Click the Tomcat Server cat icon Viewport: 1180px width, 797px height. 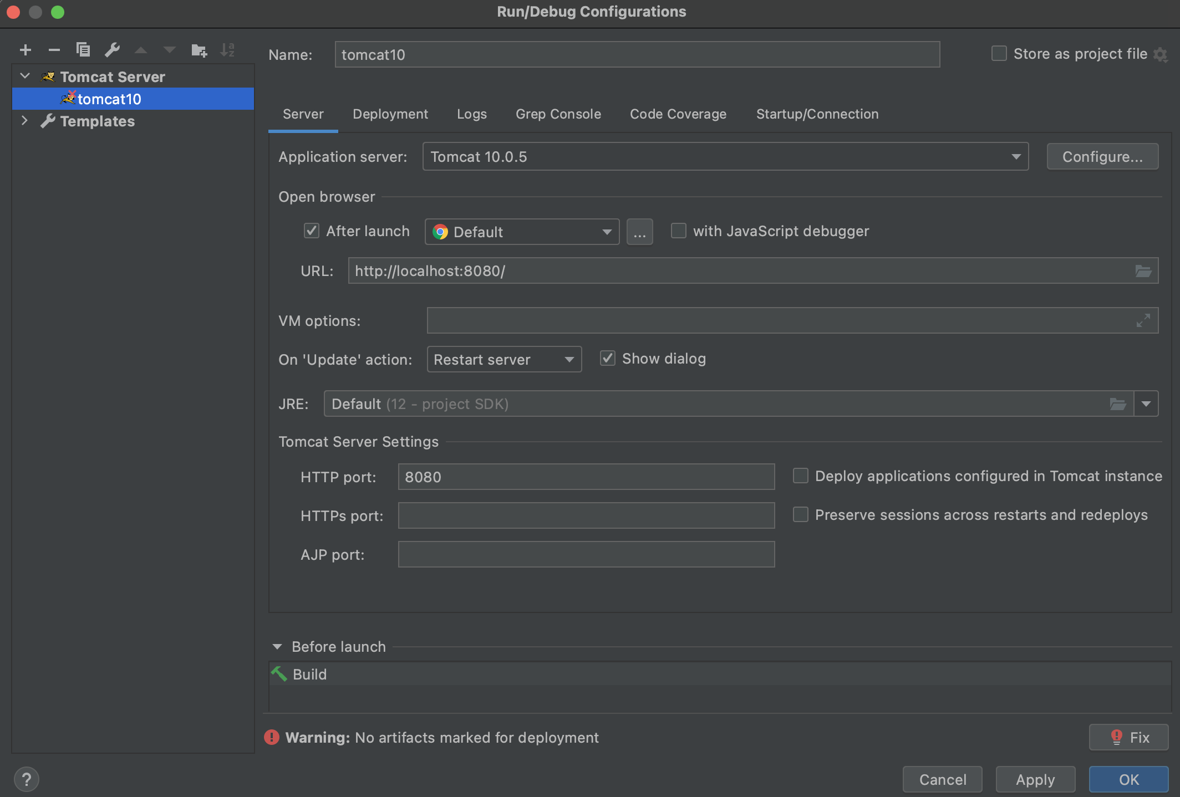tap(48, 76)
